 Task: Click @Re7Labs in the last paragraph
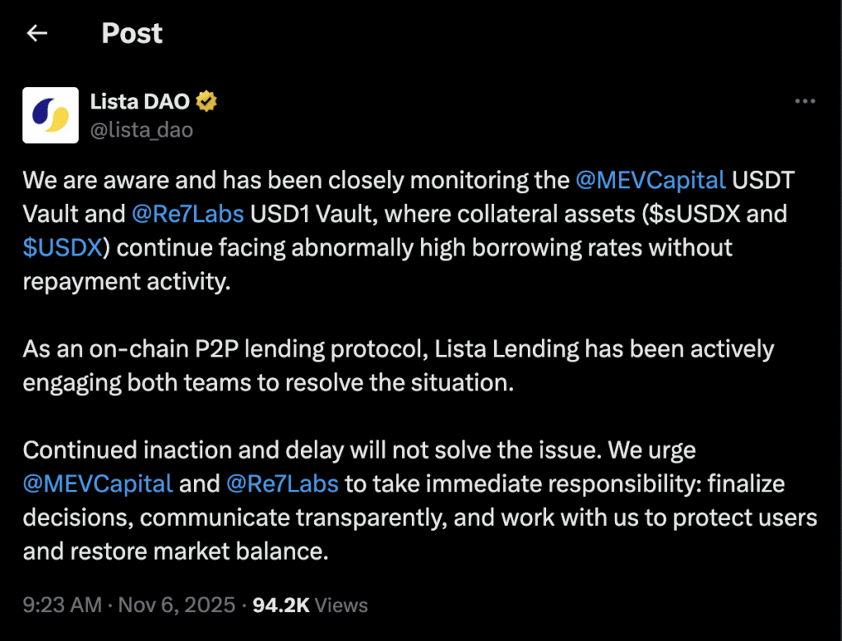tap(282, 483)
